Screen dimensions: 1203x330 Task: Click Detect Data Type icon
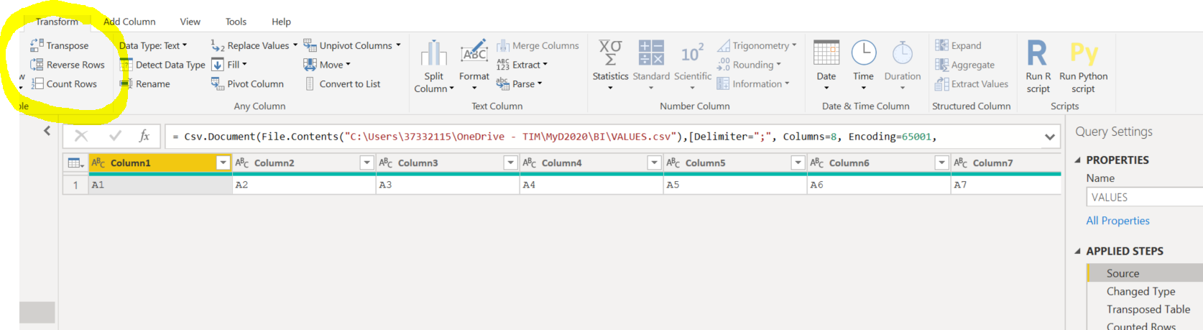126,65
